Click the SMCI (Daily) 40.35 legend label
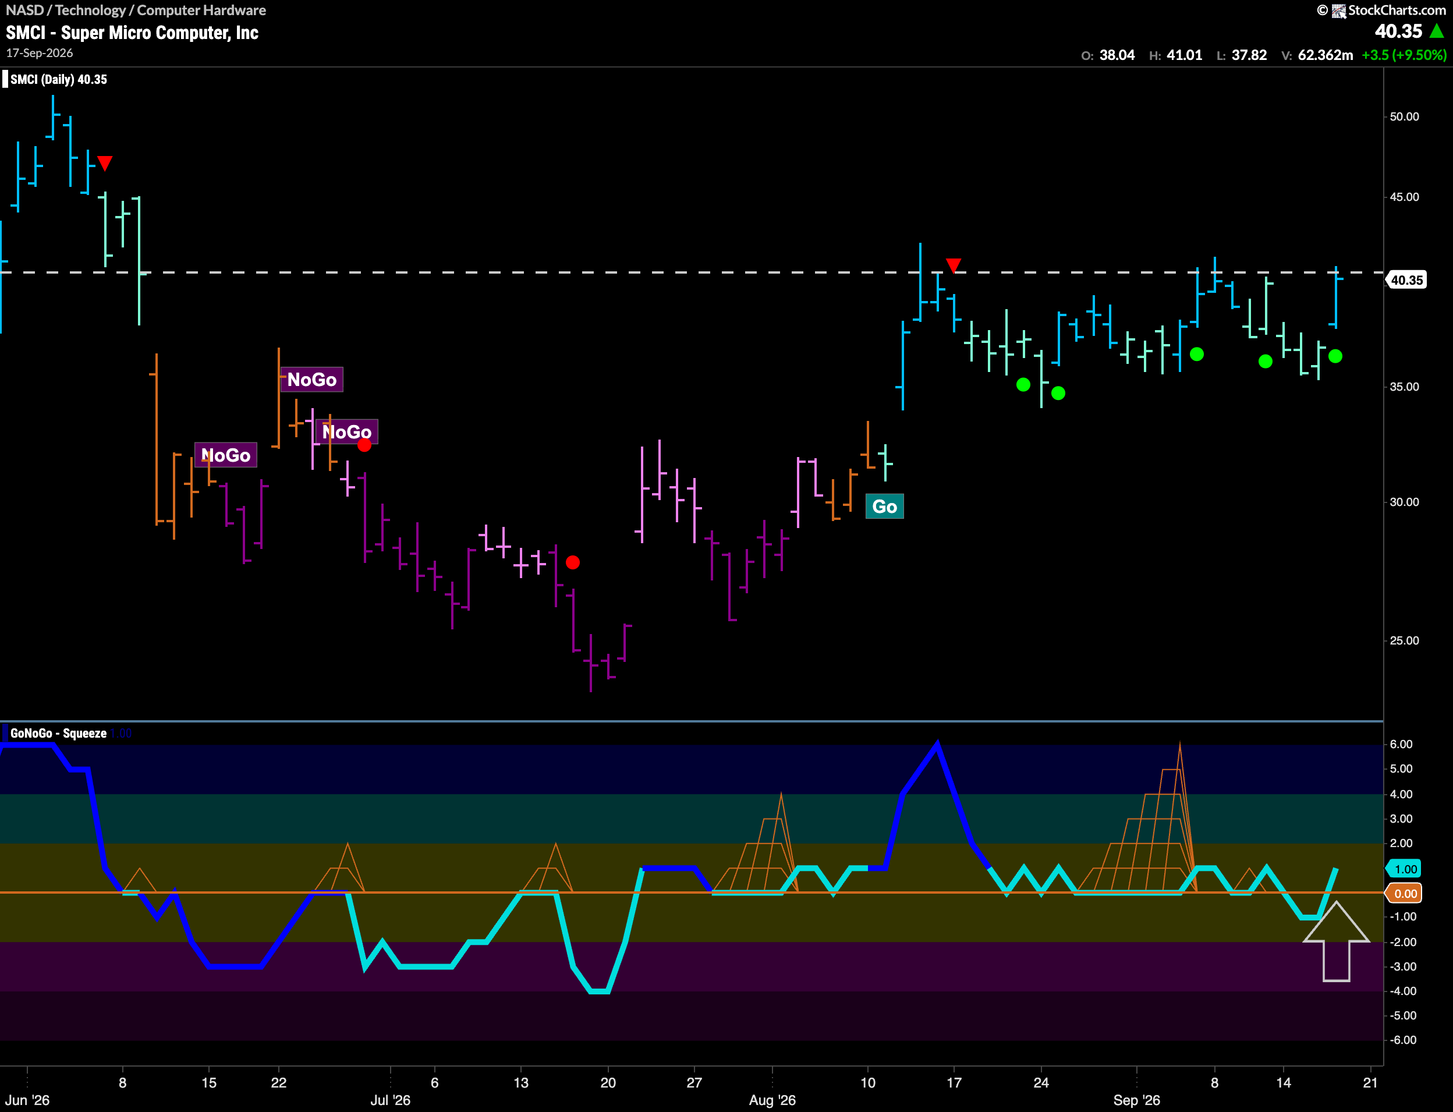The width and height of the screenshot is (1453, 1112). 58,79
